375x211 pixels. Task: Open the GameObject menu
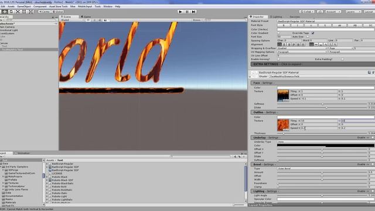click(x=24, y=6)
